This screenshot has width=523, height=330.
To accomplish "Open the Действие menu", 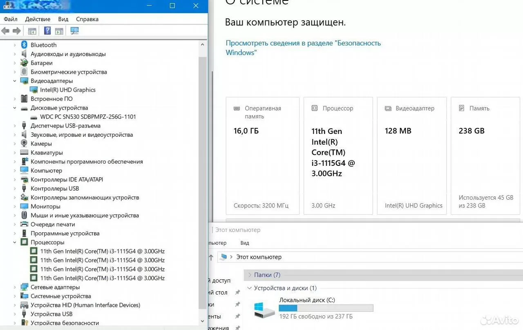I will (x=38, y=19).
